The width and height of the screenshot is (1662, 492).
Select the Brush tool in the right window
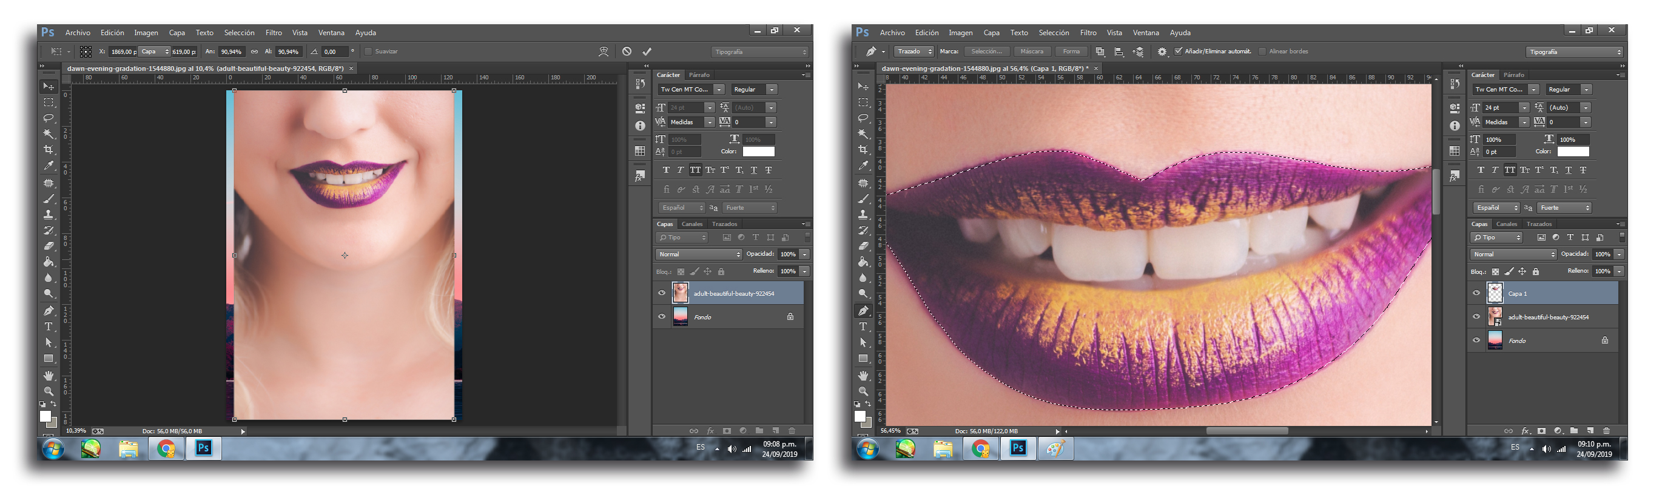point(863,199)
